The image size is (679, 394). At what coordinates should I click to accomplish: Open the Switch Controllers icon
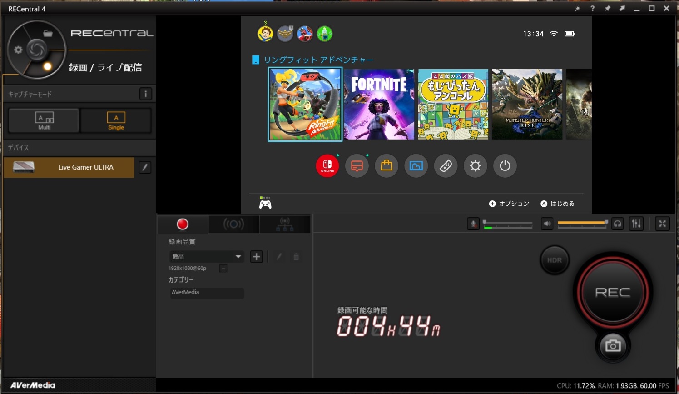click(x=446, y=166)
